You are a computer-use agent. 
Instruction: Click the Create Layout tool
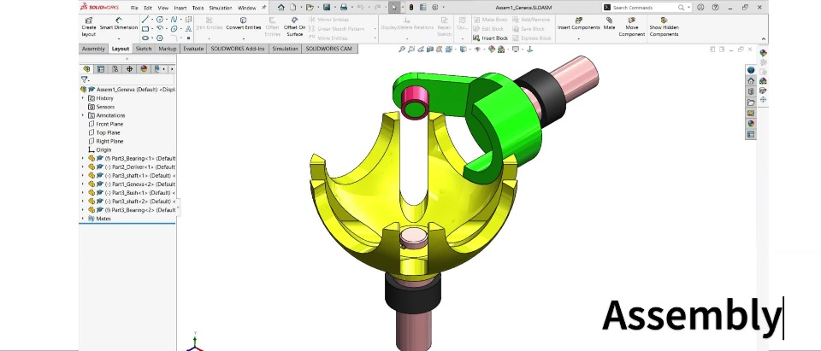coord(88,26)
